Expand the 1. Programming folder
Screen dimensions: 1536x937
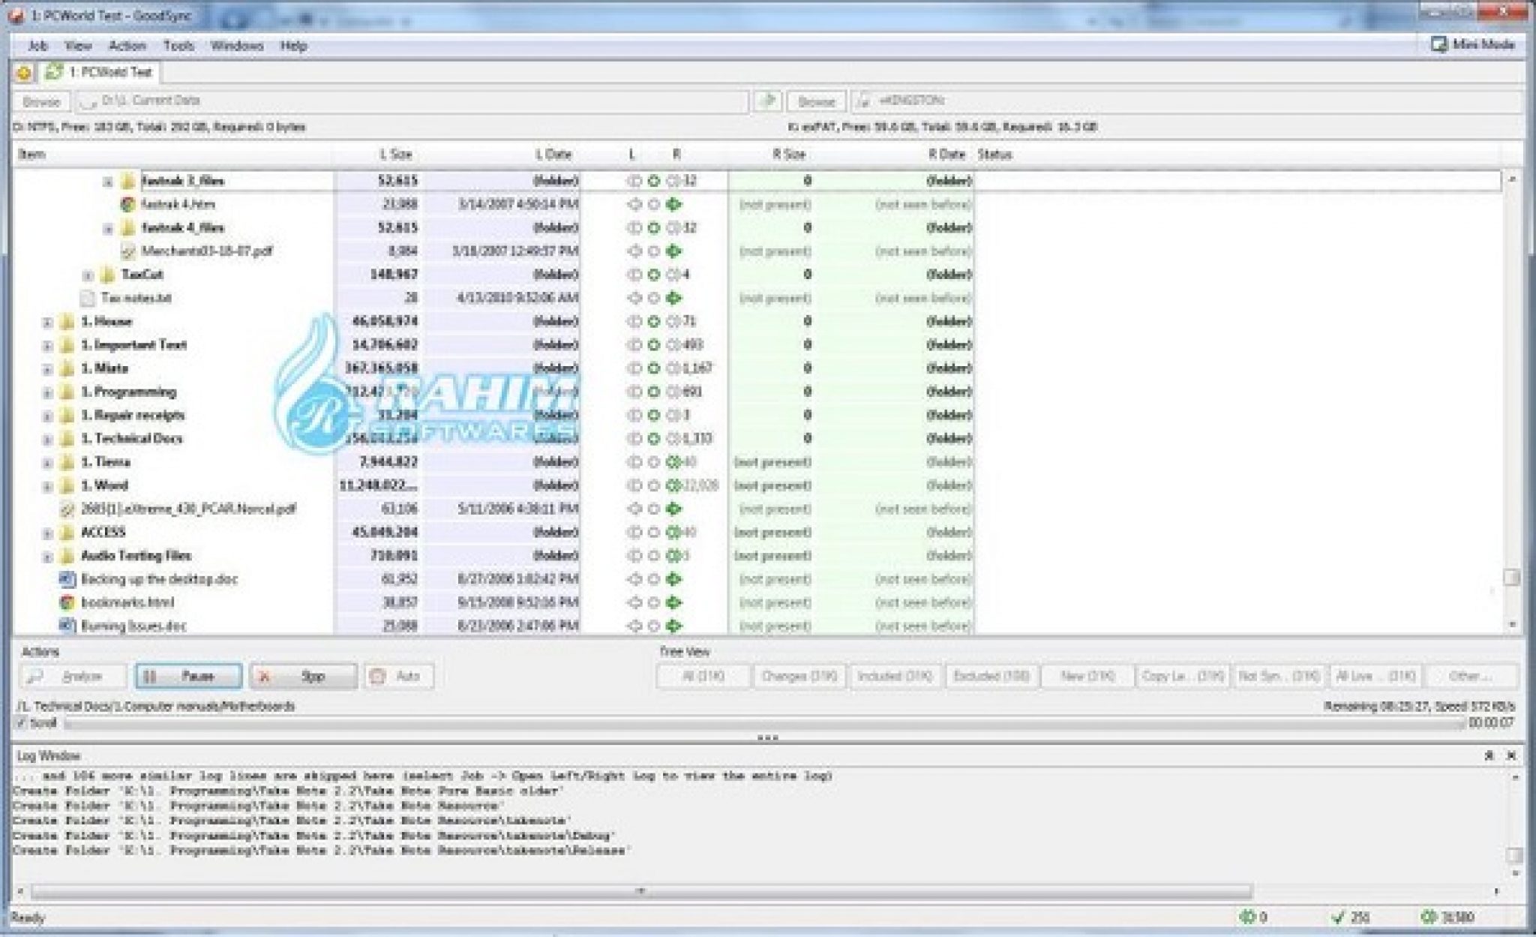point(47,392)
